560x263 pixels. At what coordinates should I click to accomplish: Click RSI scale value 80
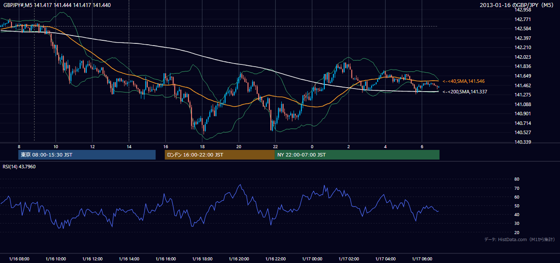point(517,179)
